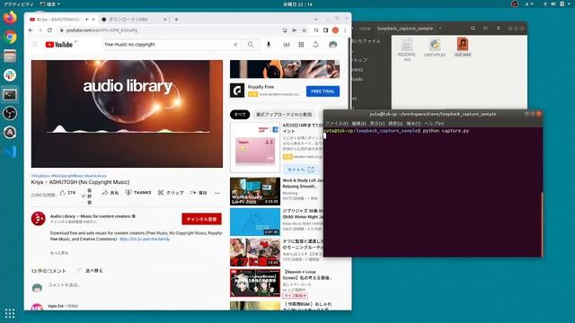Reload the YouTube page in Chrome

tap(50, 31)
